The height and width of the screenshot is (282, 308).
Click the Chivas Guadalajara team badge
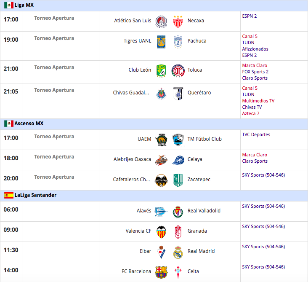pyautogui.click(x=161, y=94)
